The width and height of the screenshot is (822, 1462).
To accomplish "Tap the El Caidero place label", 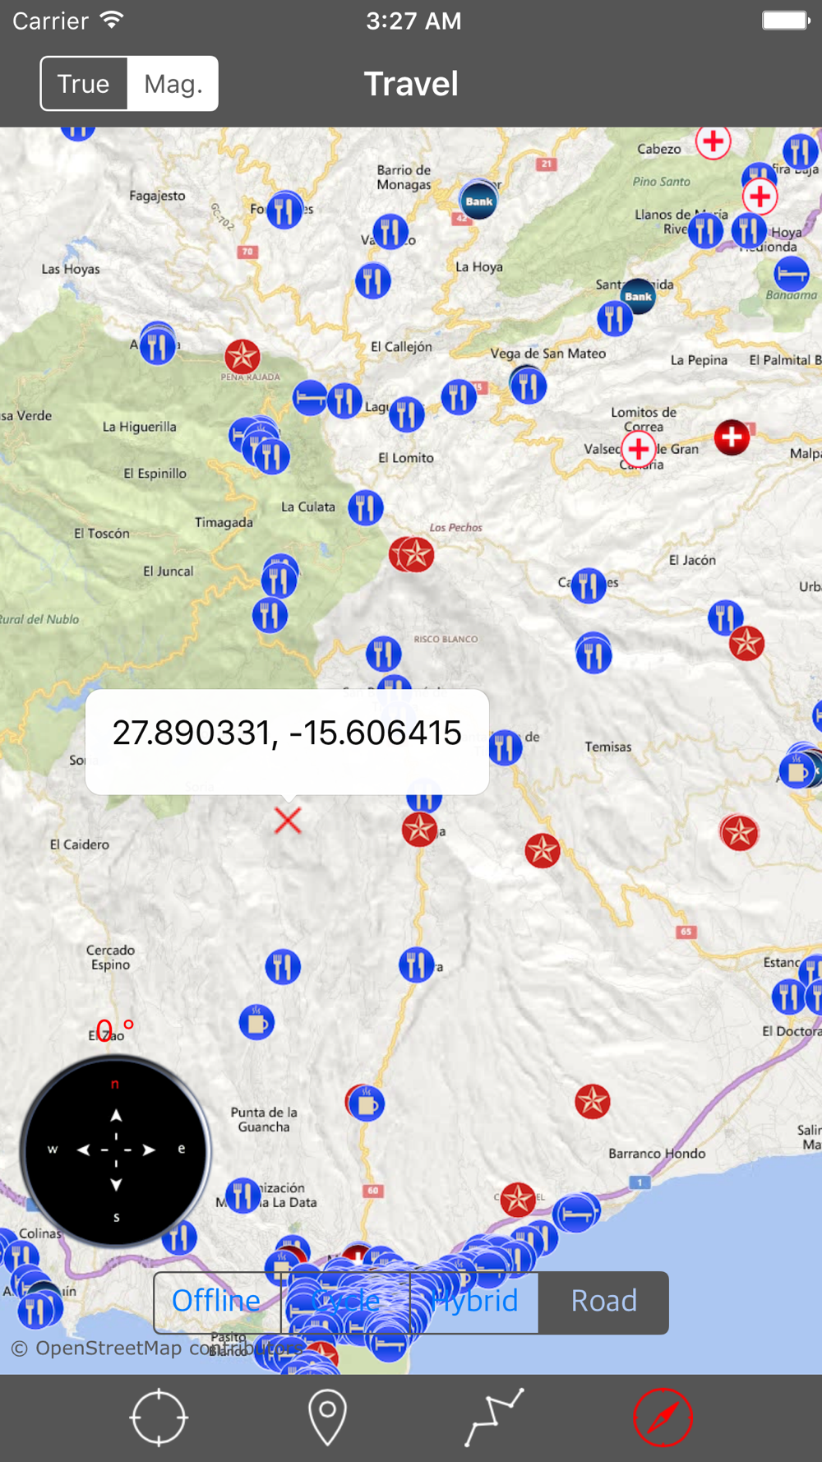I will [x=79, y=844].
